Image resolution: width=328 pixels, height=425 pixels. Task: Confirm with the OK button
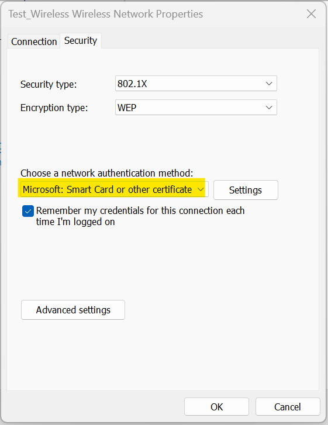[216, 406]
